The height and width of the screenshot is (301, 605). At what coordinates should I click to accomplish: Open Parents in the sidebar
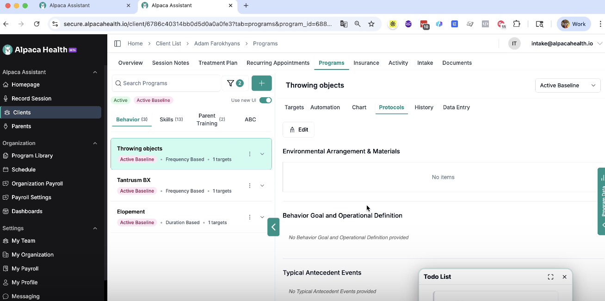(21, 126)
